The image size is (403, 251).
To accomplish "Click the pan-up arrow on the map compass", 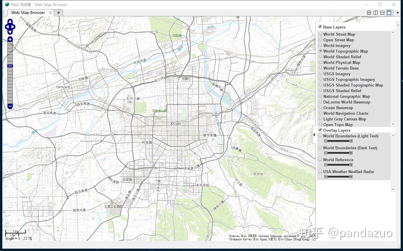I will 10,21.
